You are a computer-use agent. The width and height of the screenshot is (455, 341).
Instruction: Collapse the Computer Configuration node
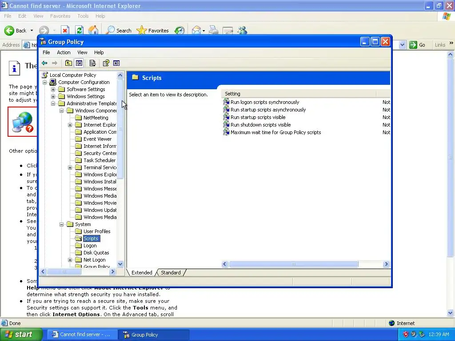(x=45, y=82)
